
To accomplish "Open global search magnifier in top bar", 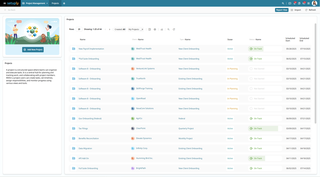I will coord(283,3).
